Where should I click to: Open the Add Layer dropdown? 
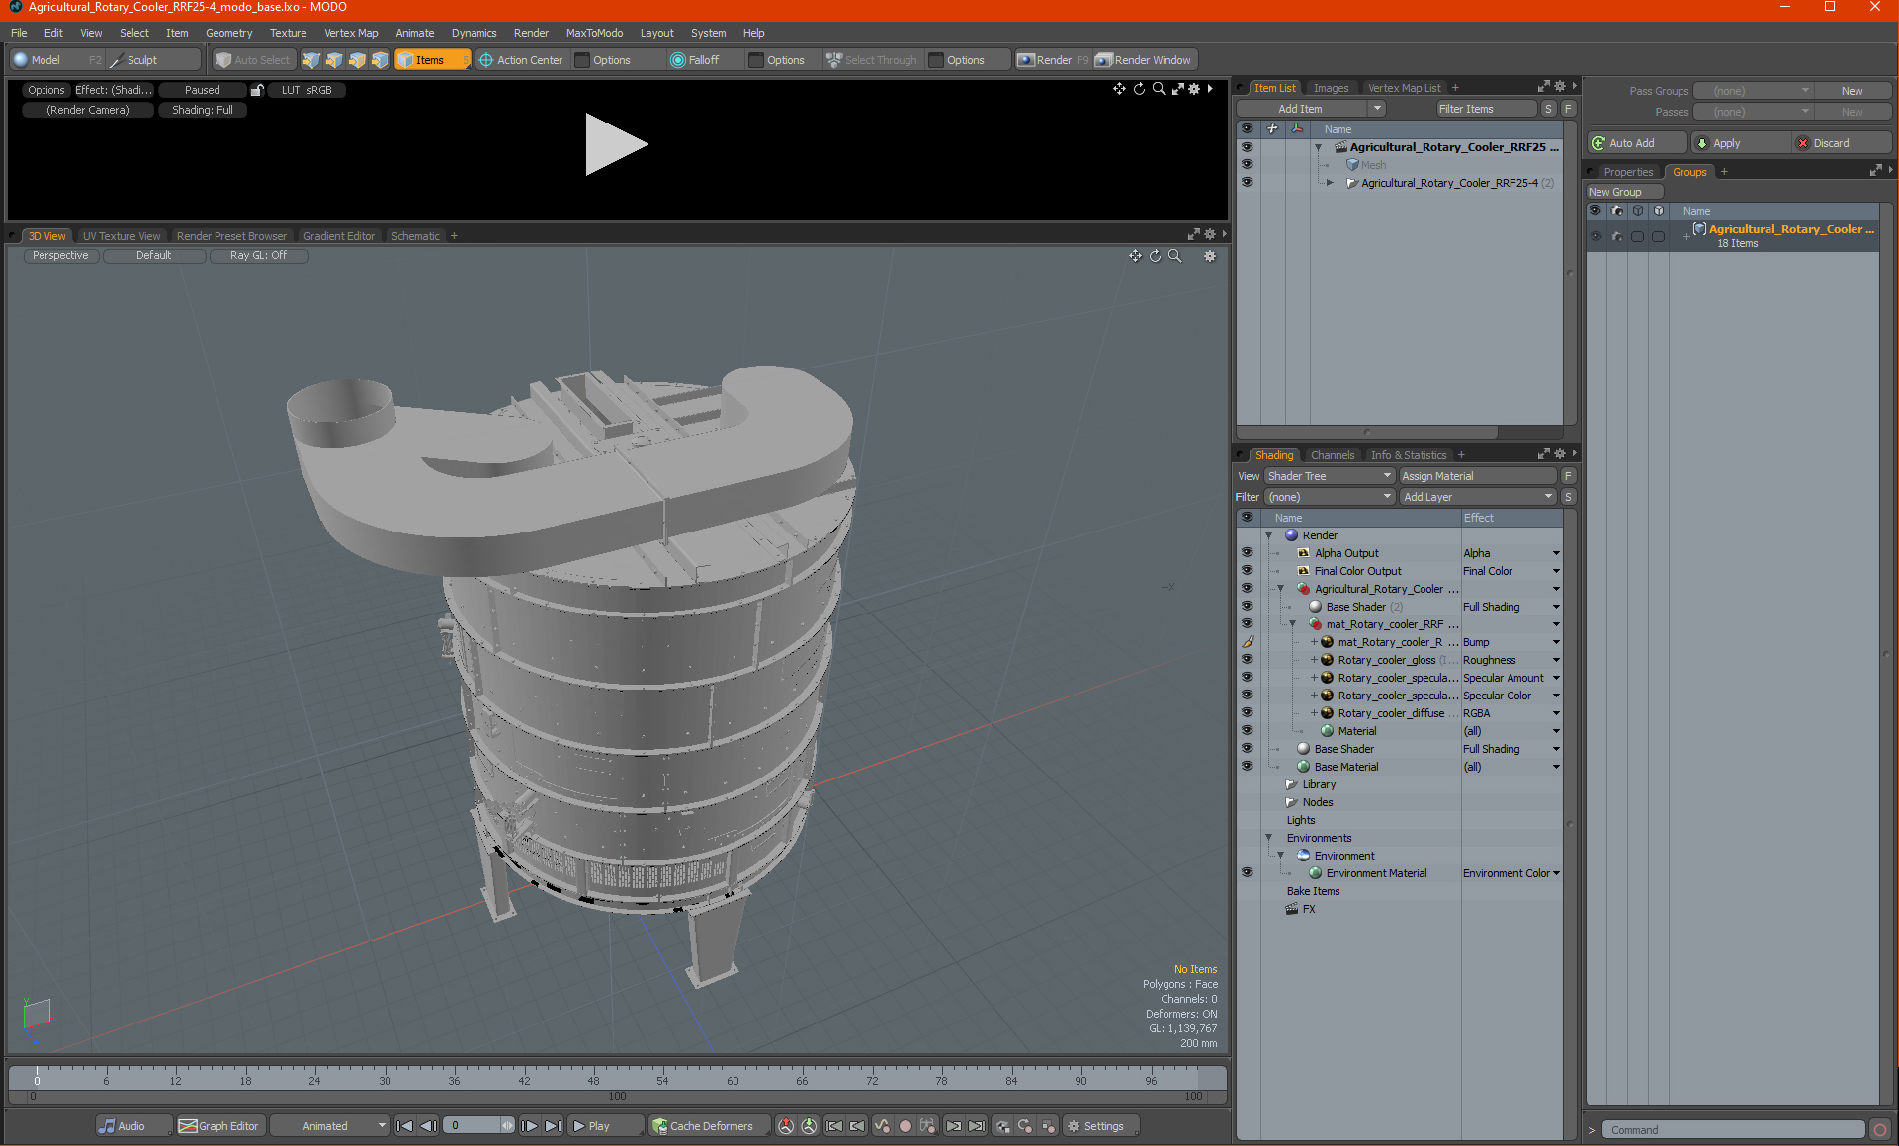(x=1478, y=497)
